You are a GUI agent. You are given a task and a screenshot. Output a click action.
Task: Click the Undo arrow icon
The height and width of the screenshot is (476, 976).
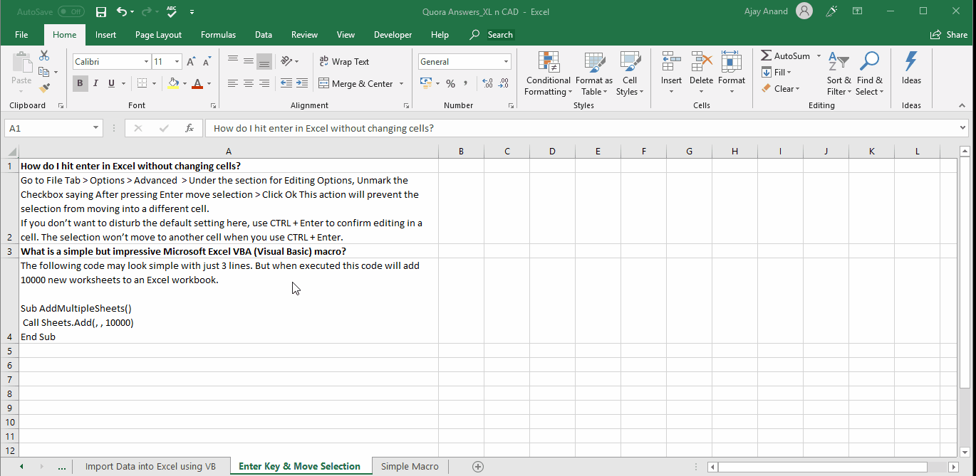(x=122, y=11)
